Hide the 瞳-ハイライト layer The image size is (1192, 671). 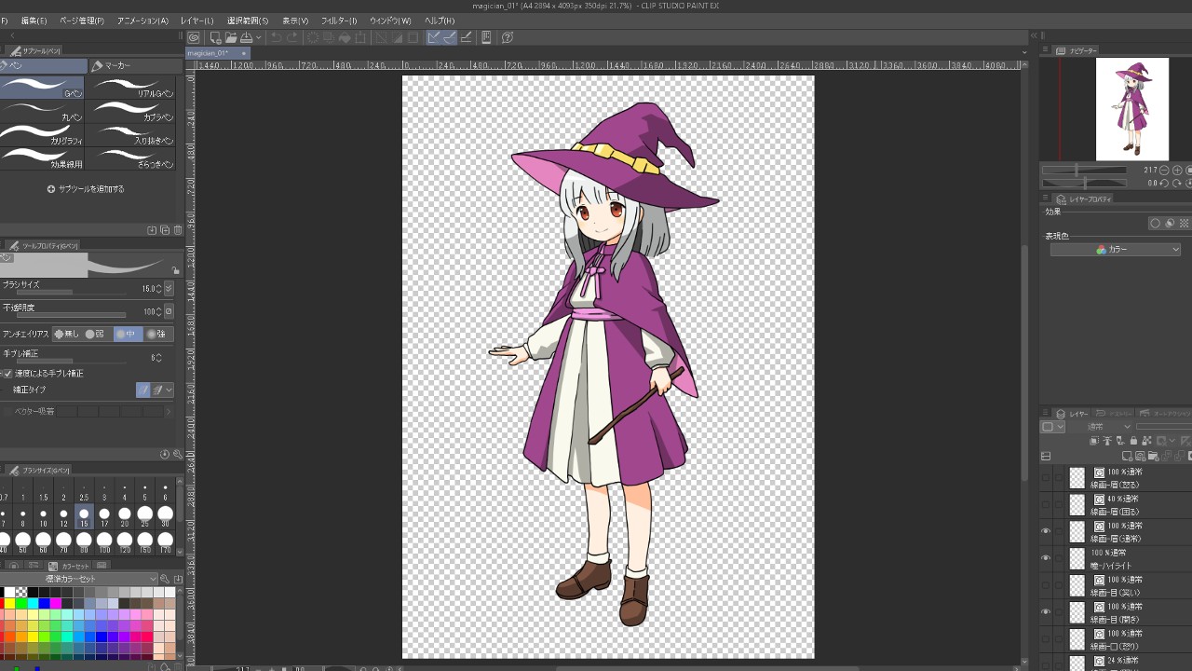1046,558
